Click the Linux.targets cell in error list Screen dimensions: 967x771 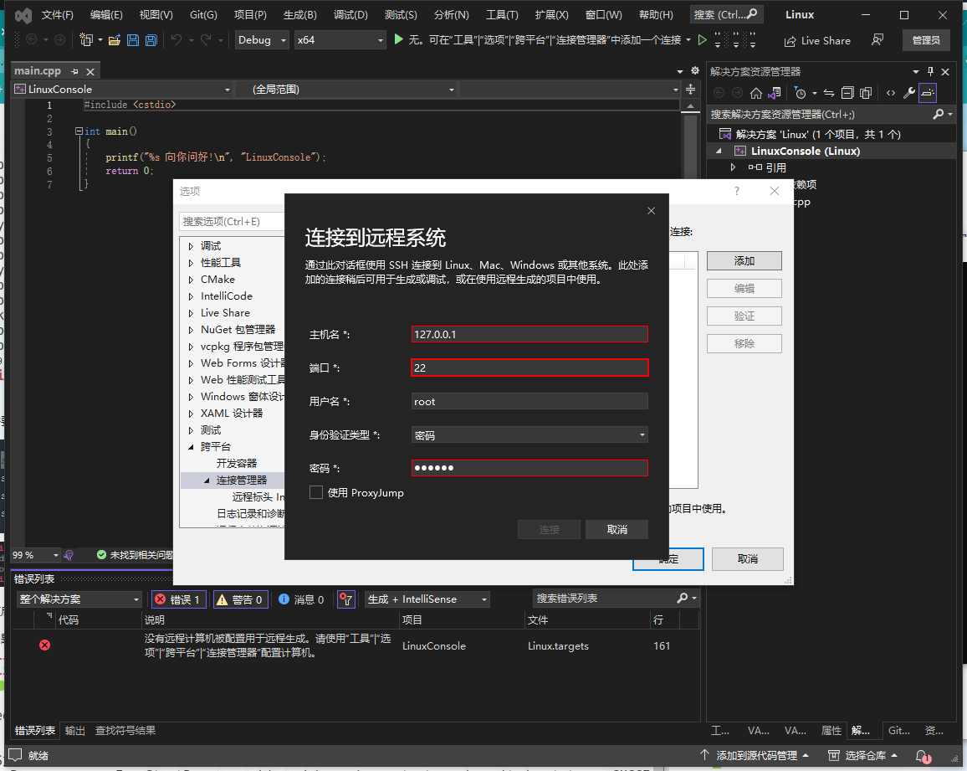coord(558,645)
